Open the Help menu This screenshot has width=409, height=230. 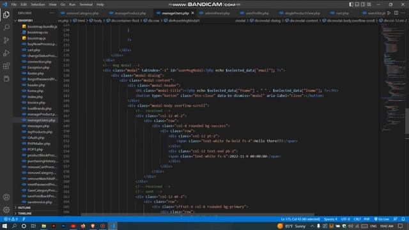[100, 4]
